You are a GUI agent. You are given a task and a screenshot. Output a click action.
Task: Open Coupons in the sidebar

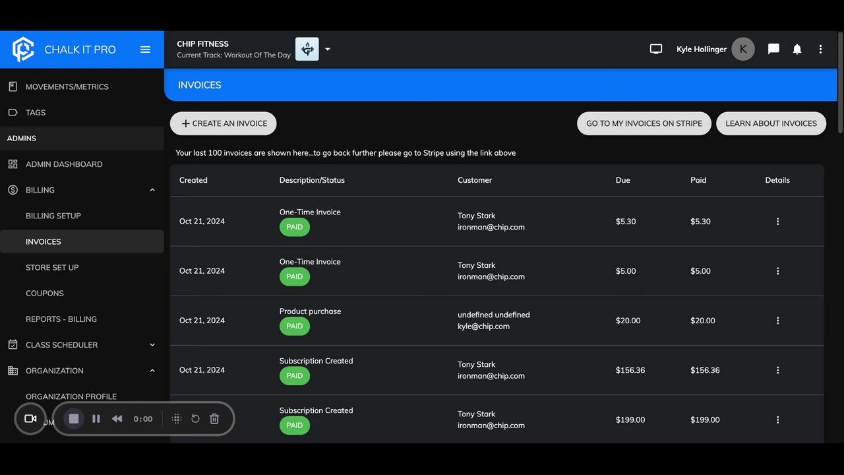click(x=45, y=293)
